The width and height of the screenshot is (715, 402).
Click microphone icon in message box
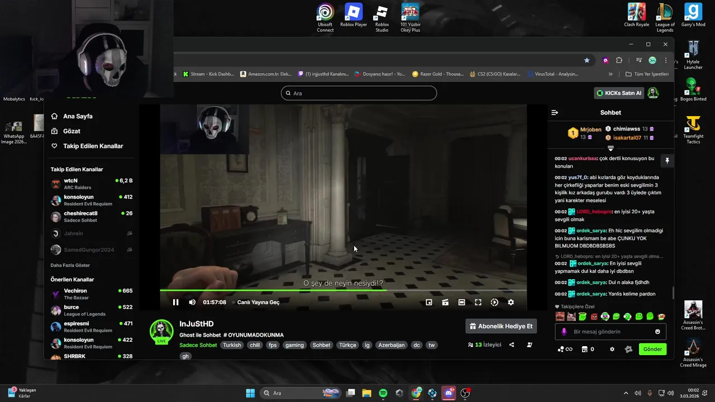click(564, 332)
